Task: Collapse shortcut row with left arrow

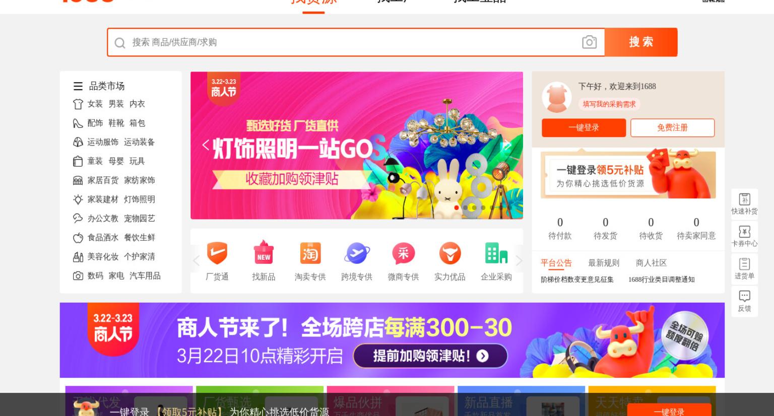Action: [x=196, y=260]
